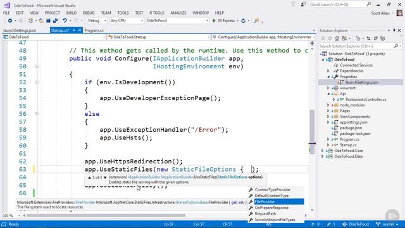Click Pending Changes Filter clock icon
Screen dimensions: 405x228
[358, 38]
